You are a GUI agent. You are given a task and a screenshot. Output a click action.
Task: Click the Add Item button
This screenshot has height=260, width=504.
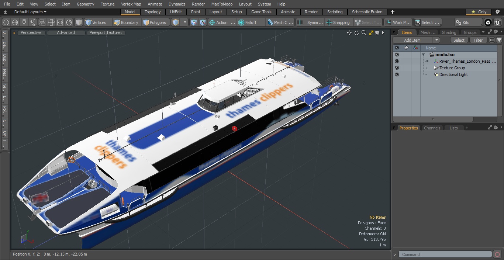coord(412,40)
